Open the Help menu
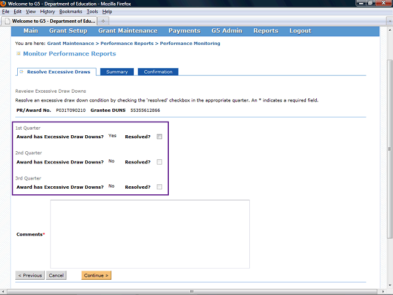The width and height of the screenshot is (393, 295). pyautogui.click(x=107, y=12)
